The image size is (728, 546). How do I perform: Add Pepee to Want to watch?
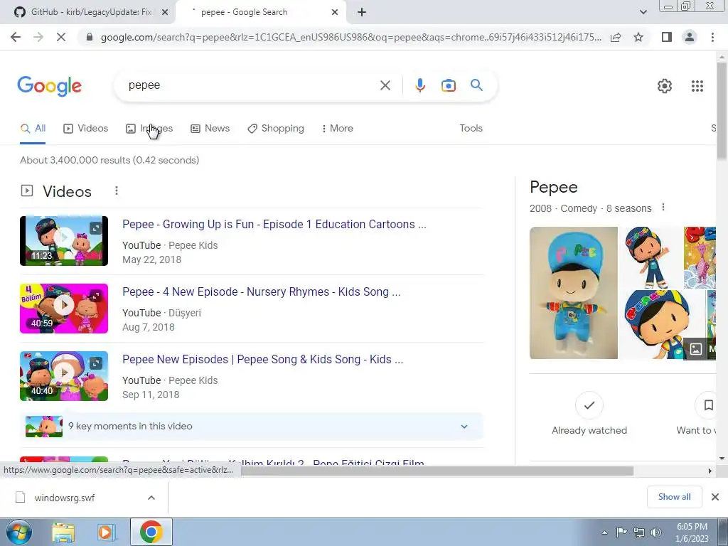pos(696,414)
